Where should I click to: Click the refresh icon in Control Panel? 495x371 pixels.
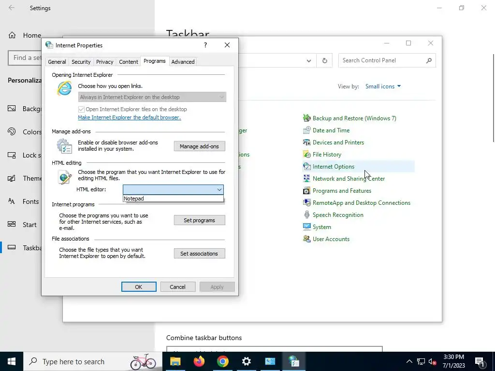pyautogui.click(x=324, y=60)
